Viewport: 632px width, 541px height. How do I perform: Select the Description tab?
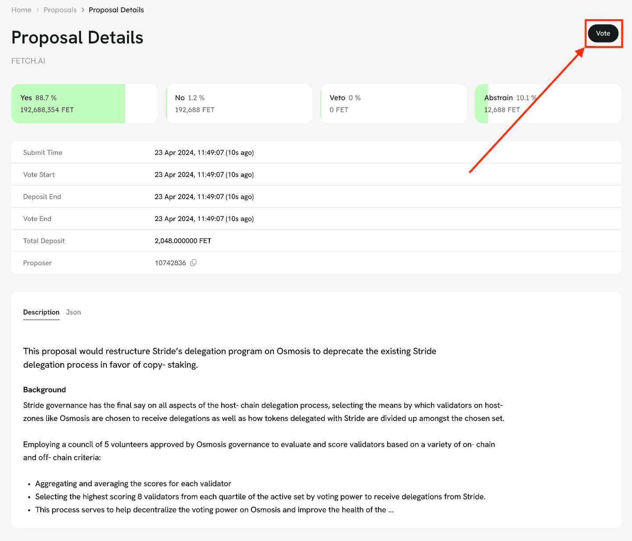pyautogui.click(x=41, y=312)
